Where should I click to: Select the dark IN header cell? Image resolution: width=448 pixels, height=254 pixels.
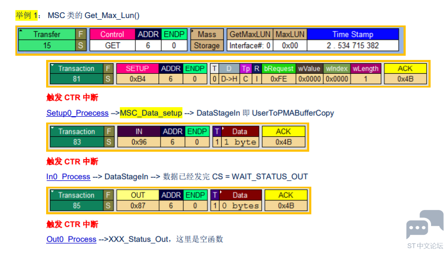click(139, 132)
